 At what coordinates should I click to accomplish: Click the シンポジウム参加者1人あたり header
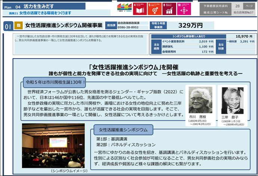tap(189, 37)
